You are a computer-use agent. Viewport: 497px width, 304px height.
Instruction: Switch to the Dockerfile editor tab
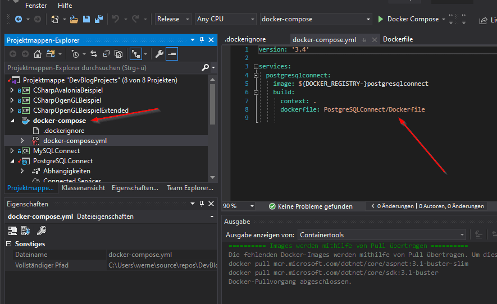398,39
